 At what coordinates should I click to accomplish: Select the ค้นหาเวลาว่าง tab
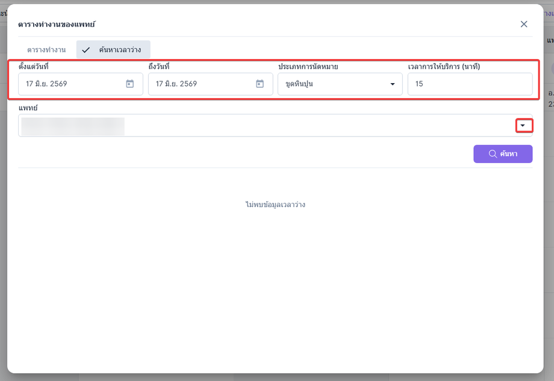(113, 49)
